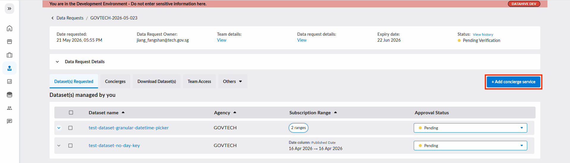Open approval status dropdown for no-day-key
This screenshot has height=163, width=570.
[x=470, y=146]
